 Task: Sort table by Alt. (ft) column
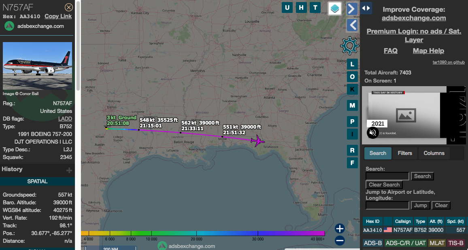pos(436,221)
